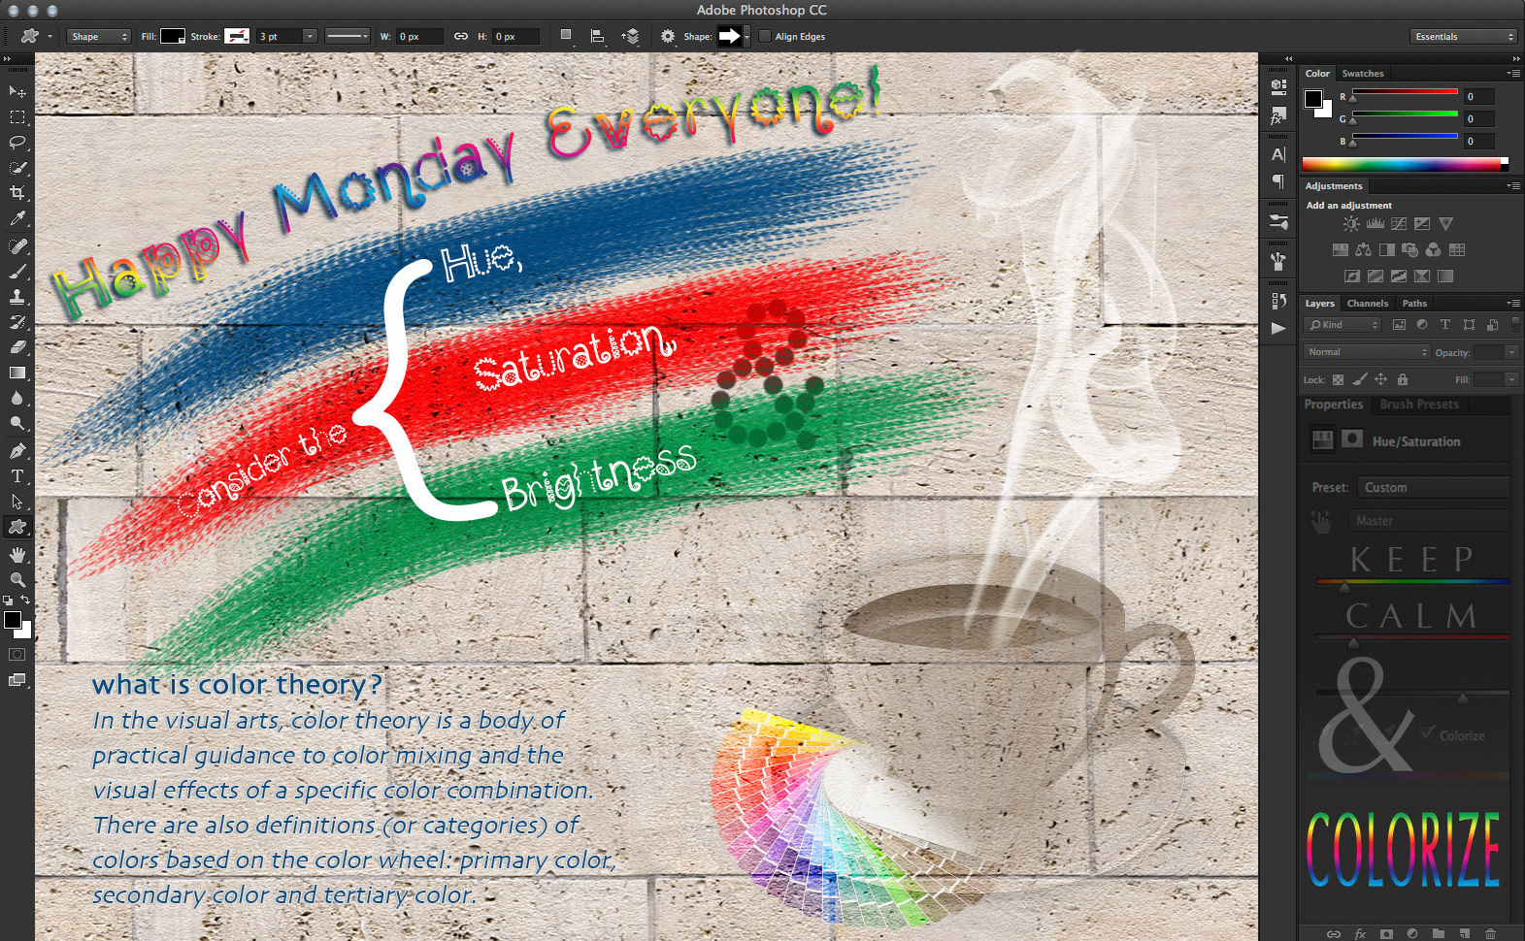Switch to the Paths tab
The image size is (1525, 941).
[x=1414, y=304]
